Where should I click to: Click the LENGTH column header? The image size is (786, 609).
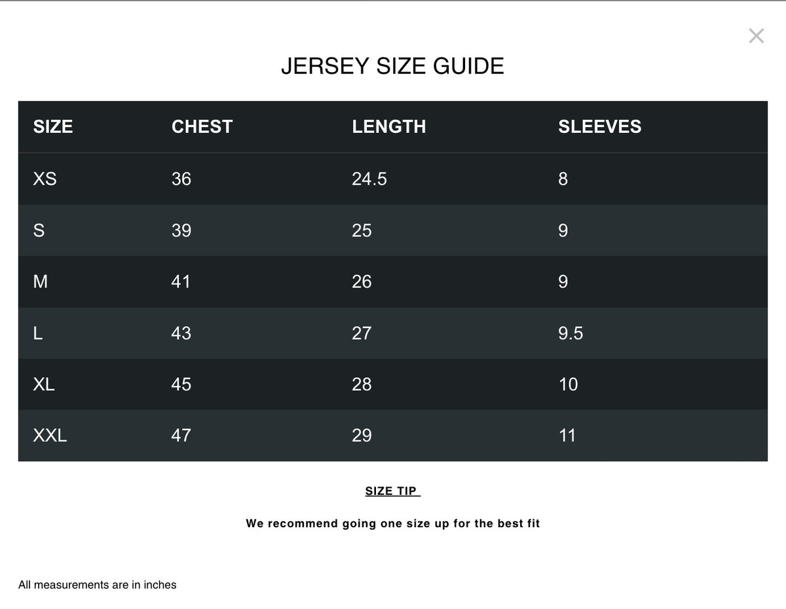[x=389, y=126]
